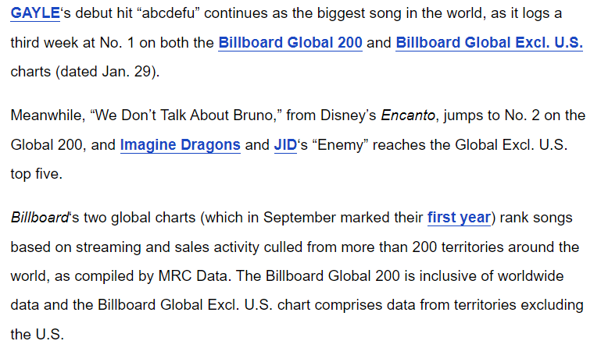Click the word "Disney's" in second paragraph
Screen dimensions: 601x348
tap(348, 115)
